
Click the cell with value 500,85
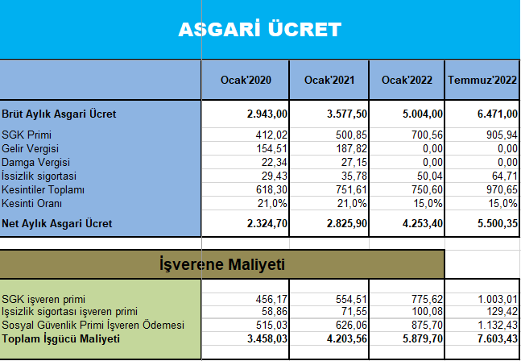pos(329,135)
